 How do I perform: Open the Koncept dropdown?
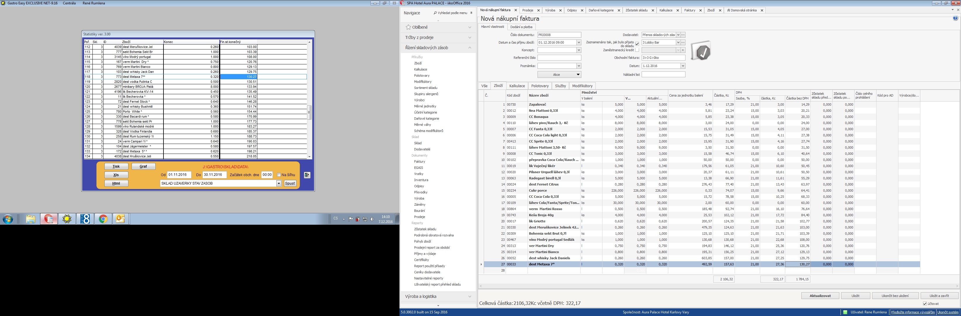[x=578, y=50]
